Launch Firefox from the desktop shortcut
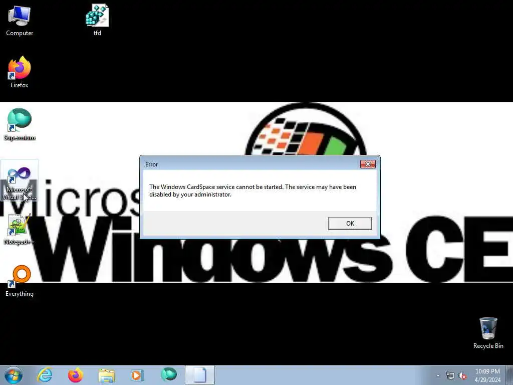 20,72
